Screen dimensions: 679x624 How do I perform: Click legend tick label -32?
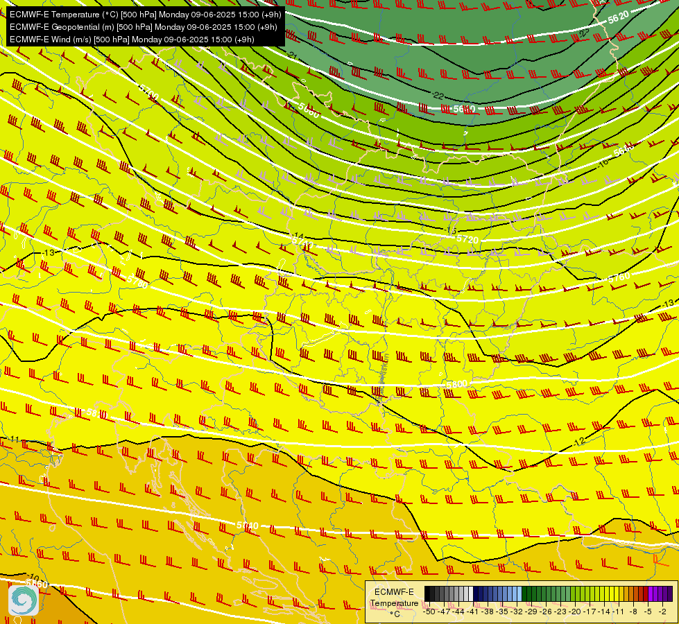point(517,612)
